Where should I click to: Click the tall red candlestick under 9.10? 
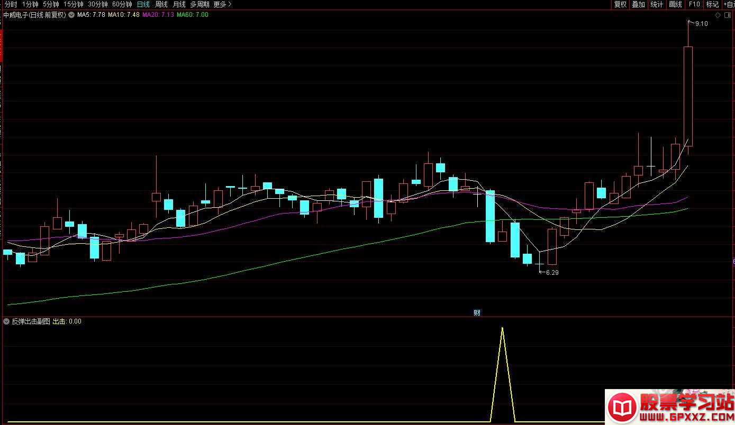point(688,96)
